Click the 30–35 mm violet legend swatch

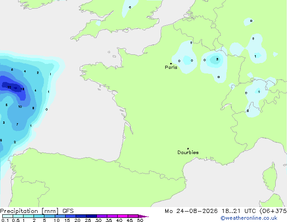pyautogui.click(x=102, y=216)
